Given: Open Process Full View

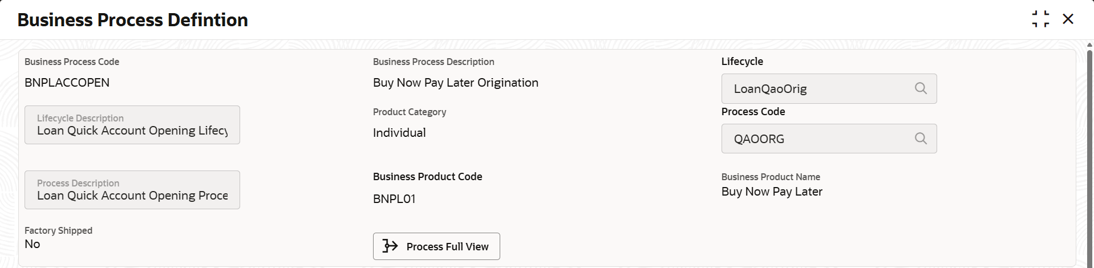Looking at the screenshot, I should click(436, 246).
